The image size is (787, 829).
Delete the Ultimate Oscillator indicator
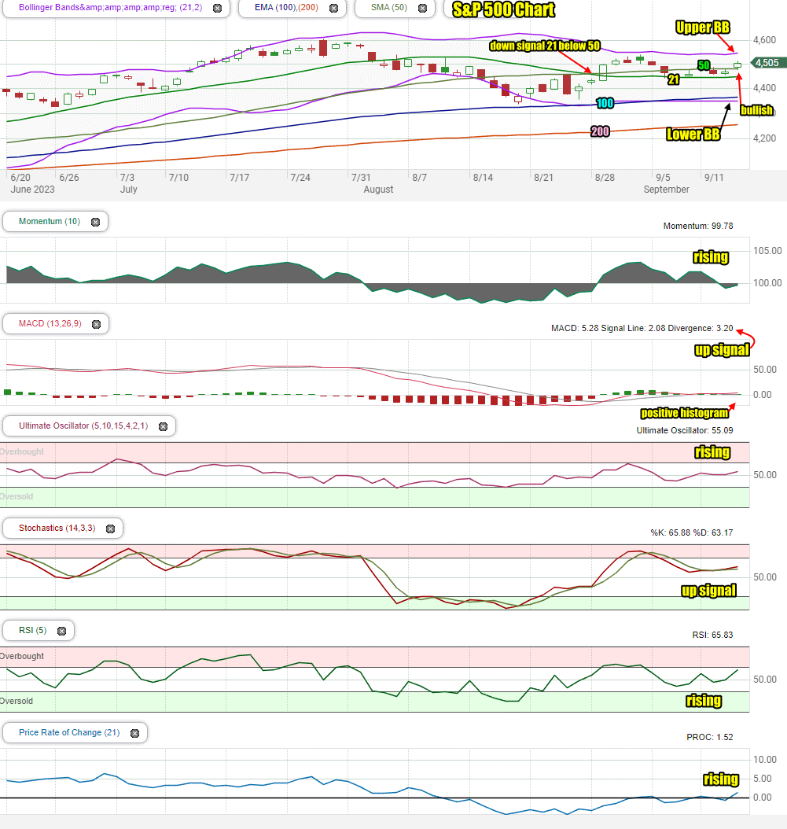coord(164,426)
